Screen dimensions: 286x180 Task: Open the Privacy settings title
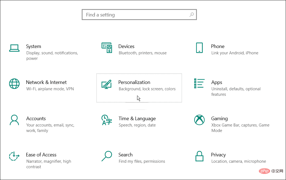(218, 155)
